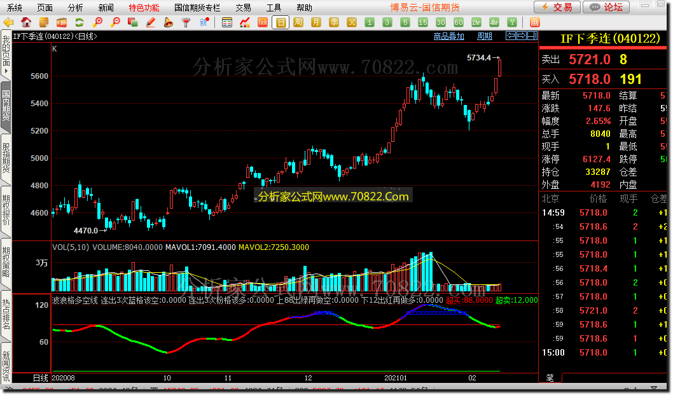
Task: Go to home with the red house icon
Action: pyautogui.click(x=26, y=22)
